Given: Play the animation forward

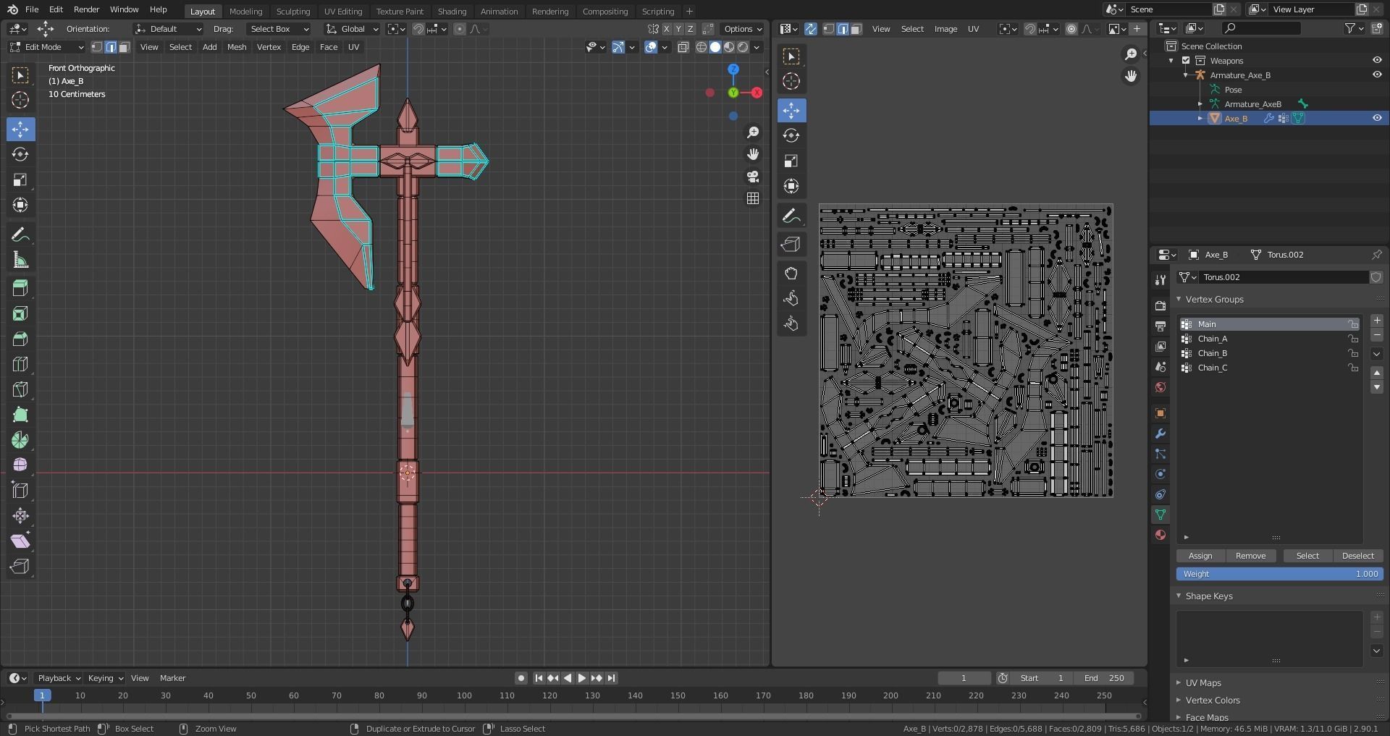Looking at the screenshot, I should [x=581, y=678].
